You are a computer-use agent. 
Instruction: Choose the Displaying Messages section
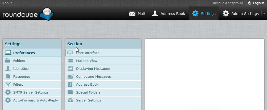pos(103,69)
